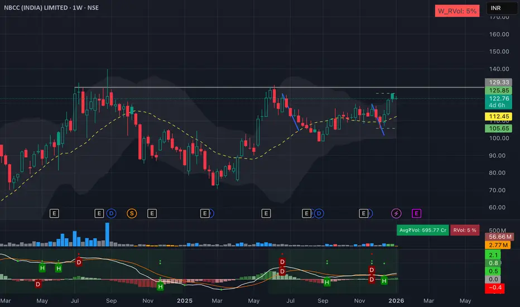520x307 pixels.
Task: Click the green H label near Dec 2024
Action: pos(160,286)
